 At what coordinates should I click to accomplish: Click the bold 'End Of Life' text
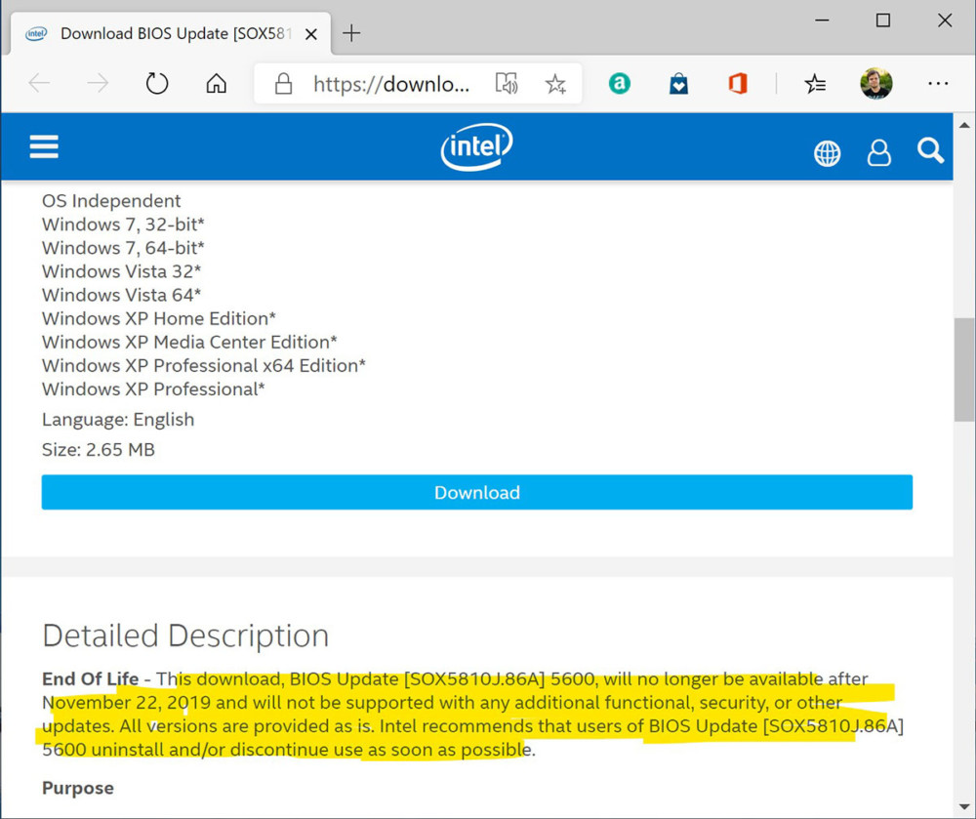[90, 678]
